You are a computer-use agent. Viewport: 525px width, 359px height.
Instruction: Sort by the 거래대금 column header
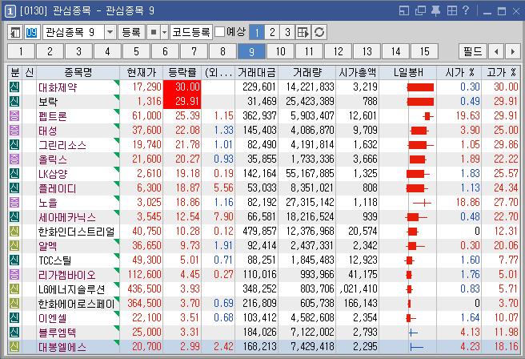click(256, 72)
